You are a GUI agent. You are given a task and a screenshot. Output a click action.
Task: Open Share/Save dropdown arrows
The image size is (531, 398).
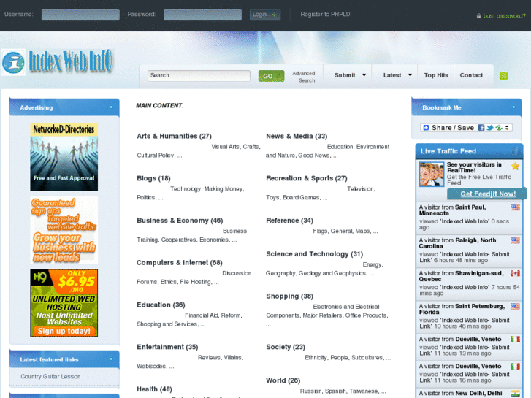pyautogui.click(x=507, y=128)
